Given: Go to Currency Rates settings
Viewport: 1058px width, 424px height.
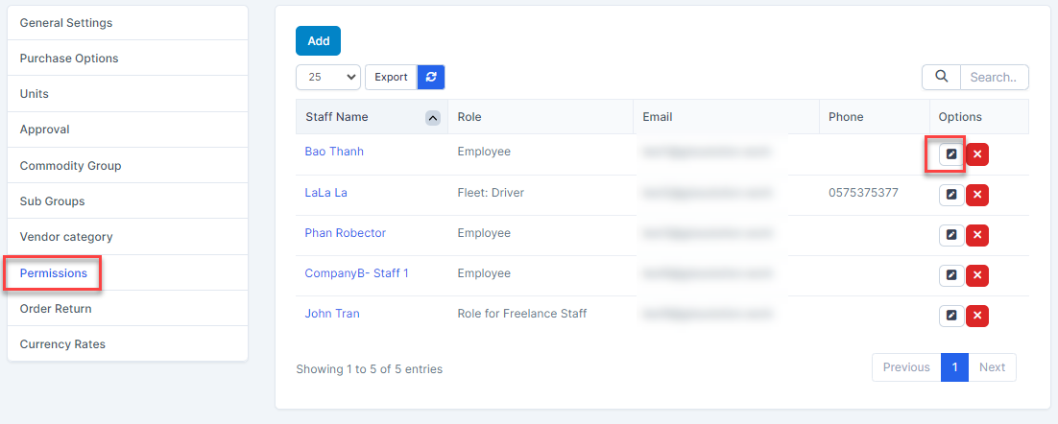Looking at the screenshot, I should [62, 344].
